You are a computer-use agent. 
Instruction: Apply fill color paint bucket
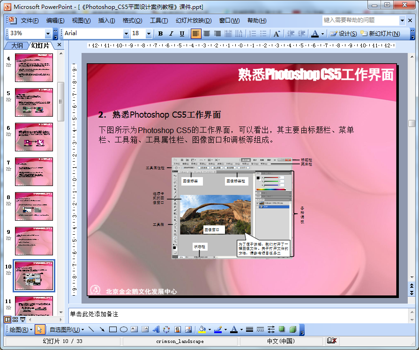(202, 329)
